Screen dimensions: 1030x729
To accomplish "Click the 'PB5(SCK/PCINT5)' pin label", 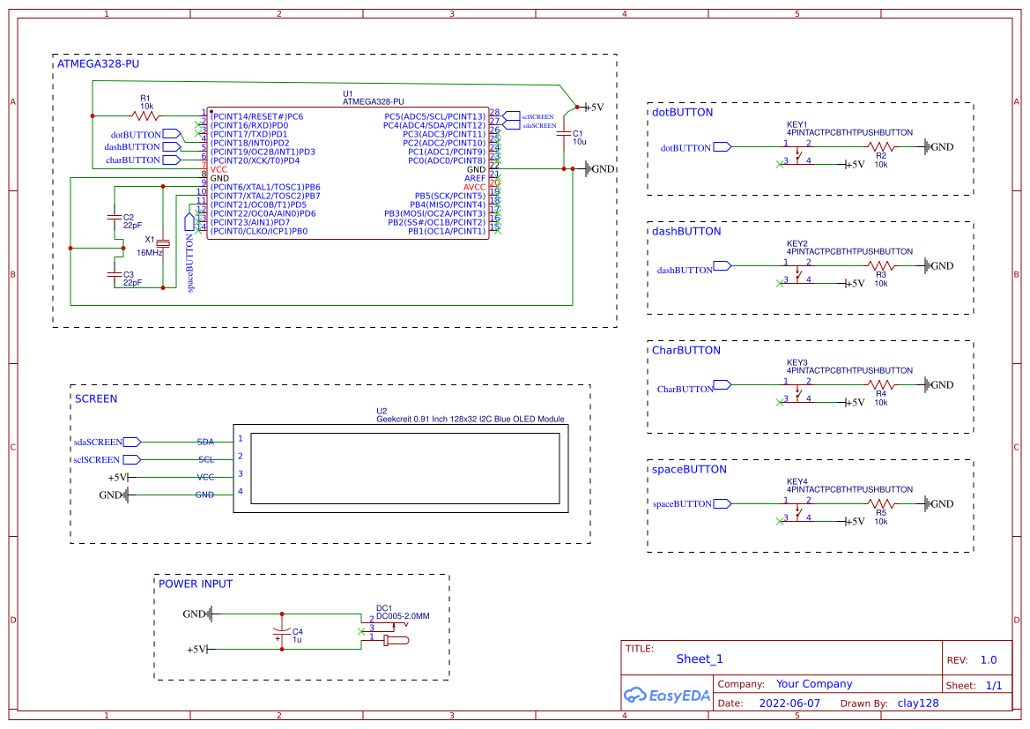I will click(x=450, y=196).
